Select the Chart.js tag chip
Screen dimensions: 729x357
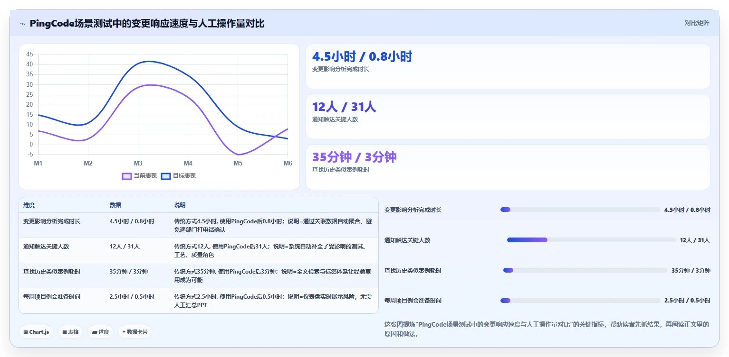[36, 332]
